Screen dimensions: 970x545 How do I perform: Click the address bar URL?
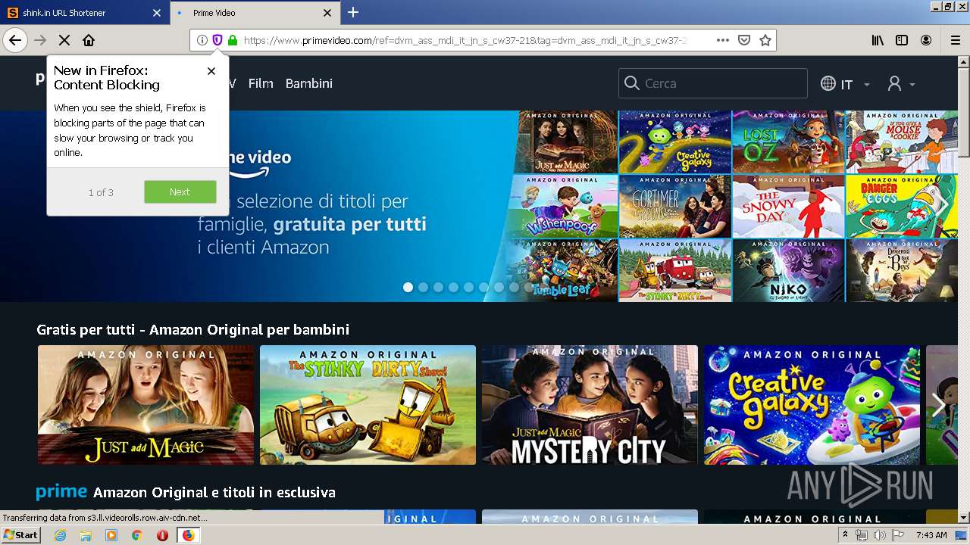pyautogui.click(x=465, y=40)
